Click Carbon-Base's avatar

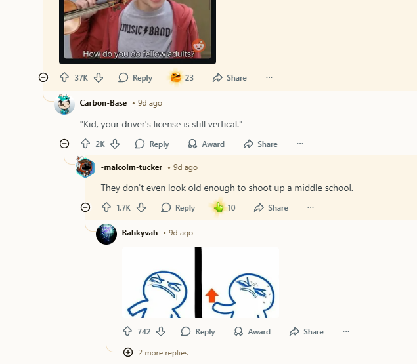64,104
